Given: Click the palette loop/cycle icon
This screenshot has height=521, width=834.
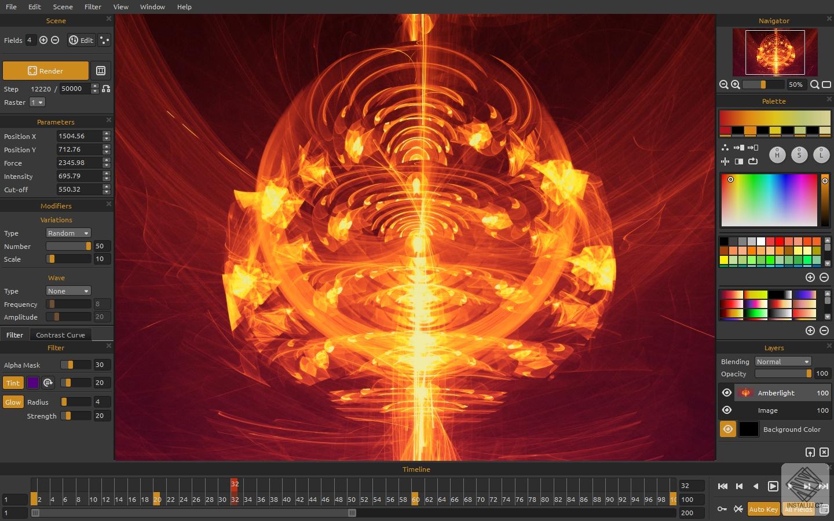Looking at the screenshot, I should coord(753,162).
